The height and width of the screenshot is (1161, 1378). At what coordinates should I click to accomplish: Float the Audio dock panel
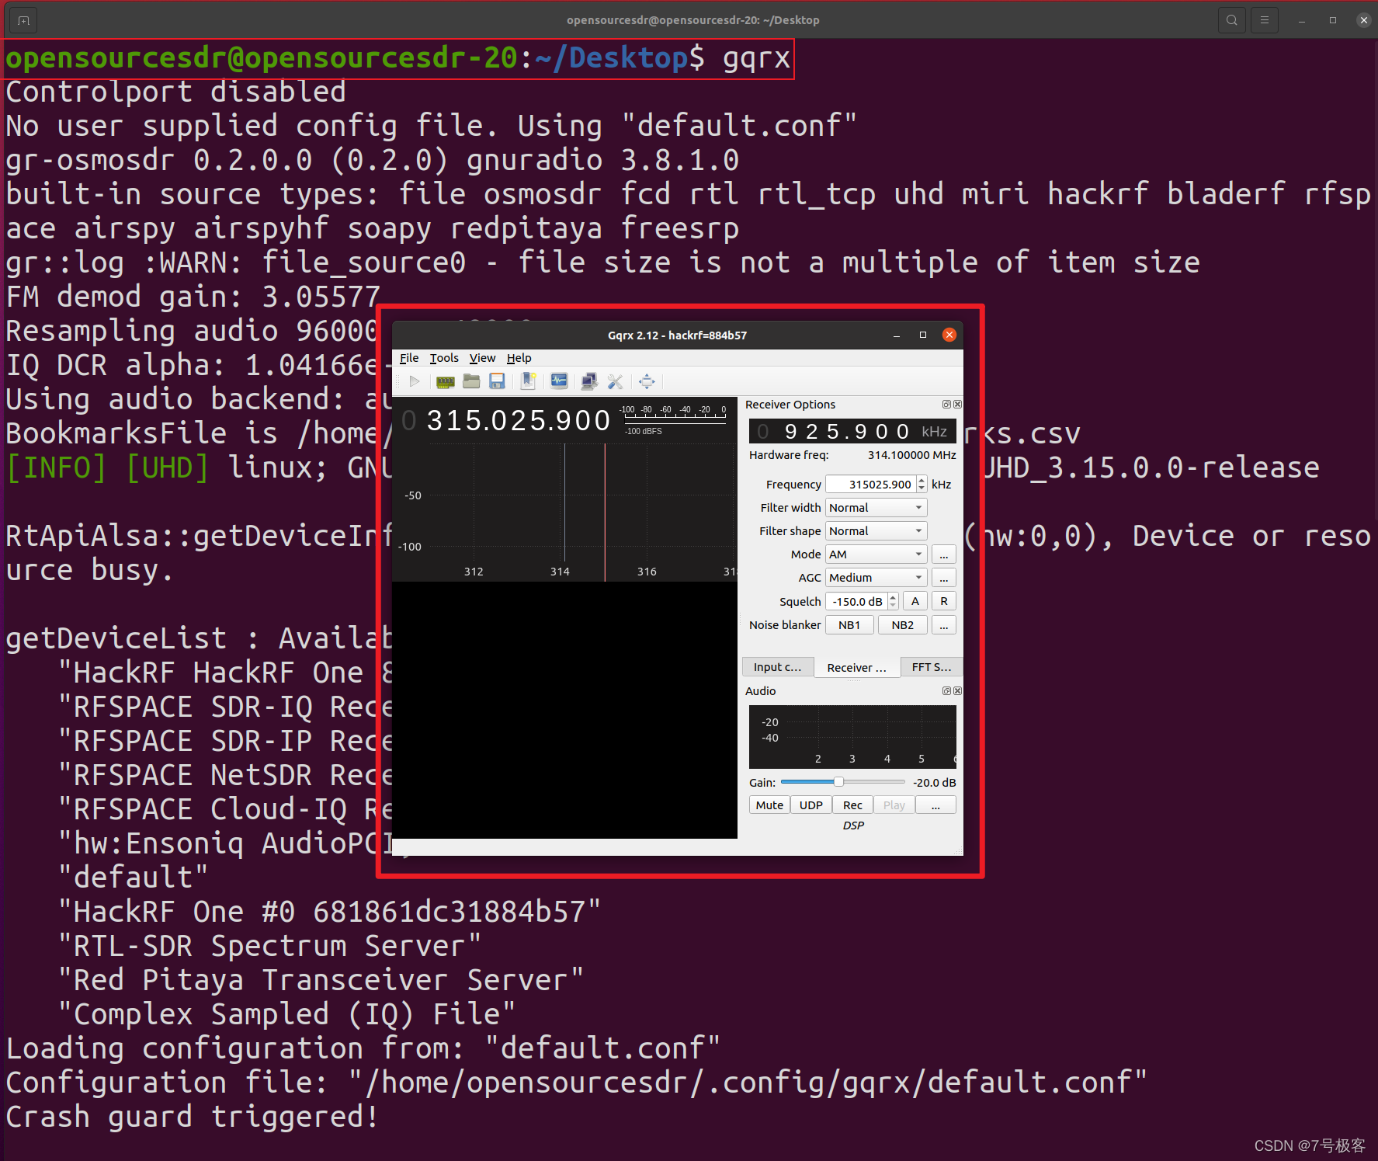[x=946, y=691]
